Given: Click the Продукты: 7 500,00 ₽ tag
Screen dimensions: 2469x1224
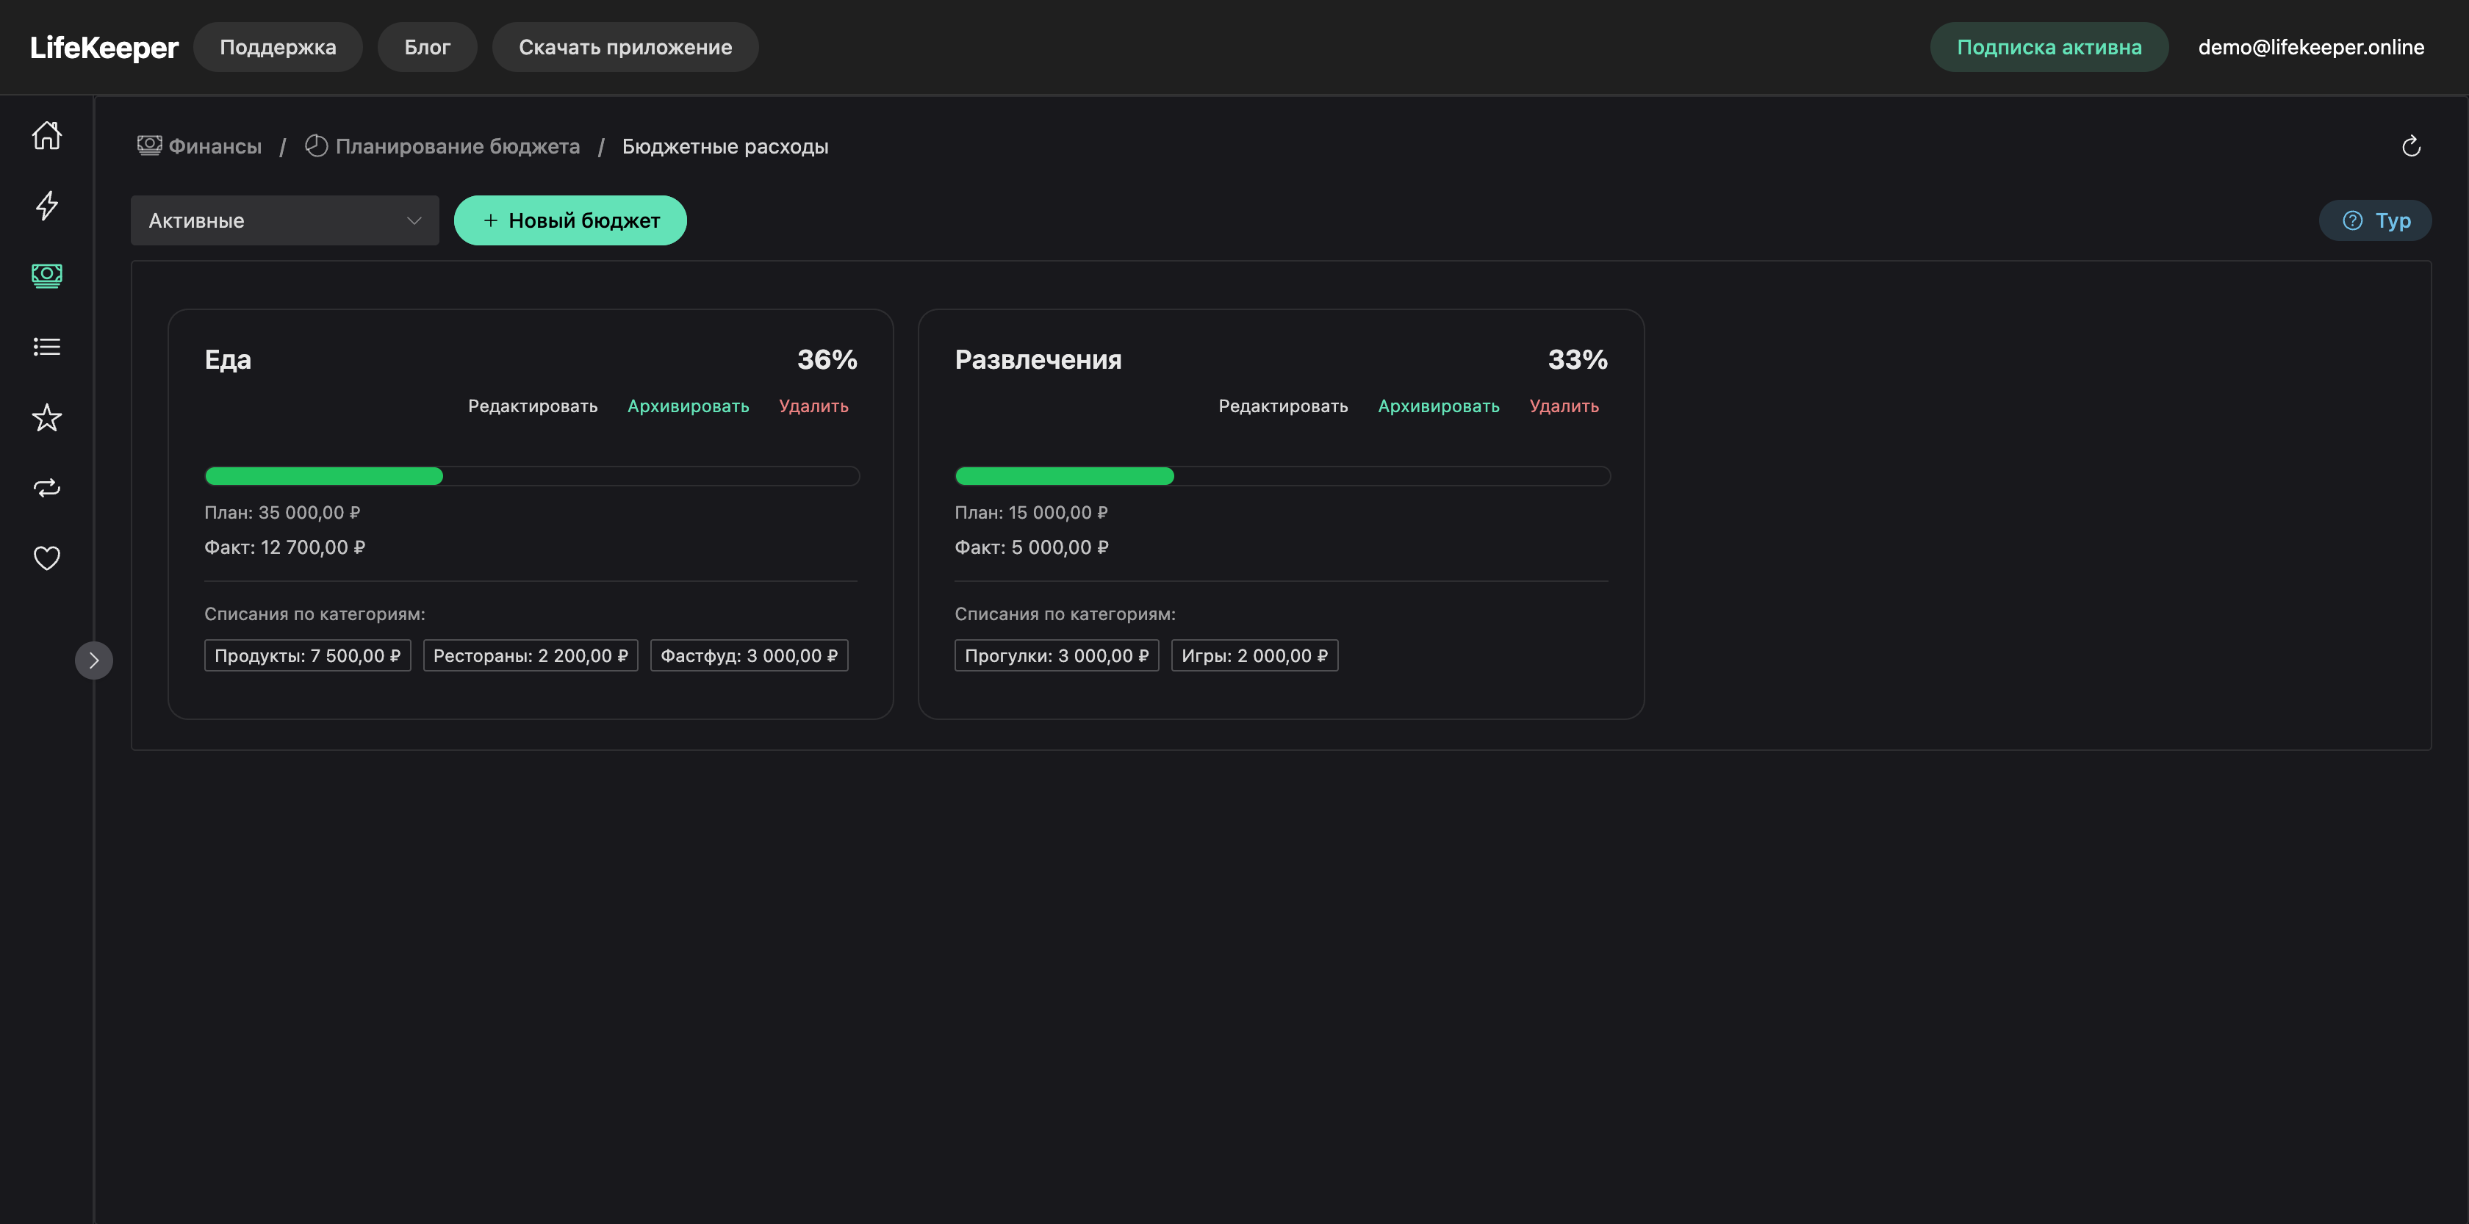Looking at the screenshot, I should [x=308, y=655].
